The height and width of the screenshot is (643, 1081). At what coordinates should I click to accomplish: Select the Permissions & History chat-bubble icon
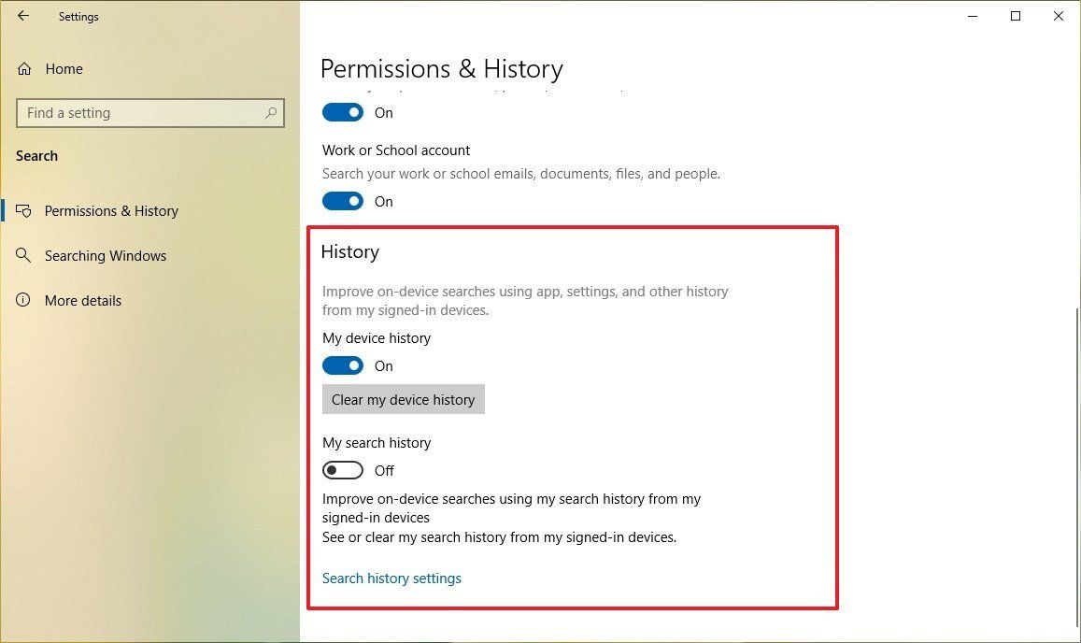[x=25, y=210]
